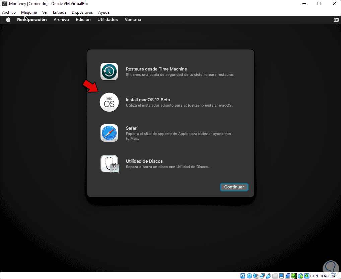Minimize the VirtualBox window
Viewport: 341px width, 279px height.
(x=304, y=3)
